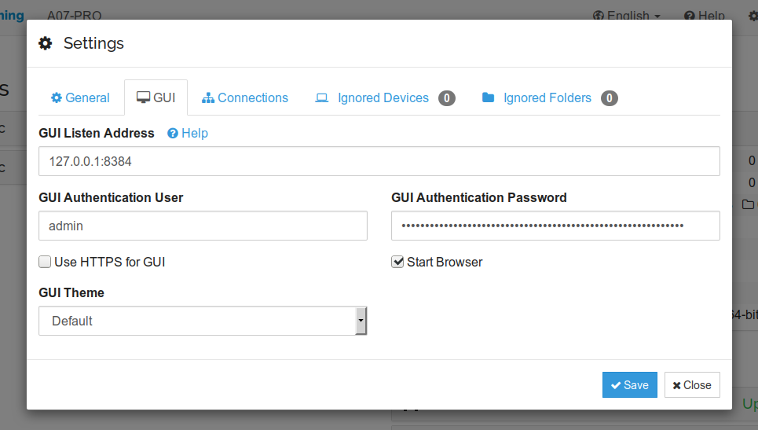This screenshot has width=758, height=430.
Task: Open the English language dropdown
Action: [627, 16]
